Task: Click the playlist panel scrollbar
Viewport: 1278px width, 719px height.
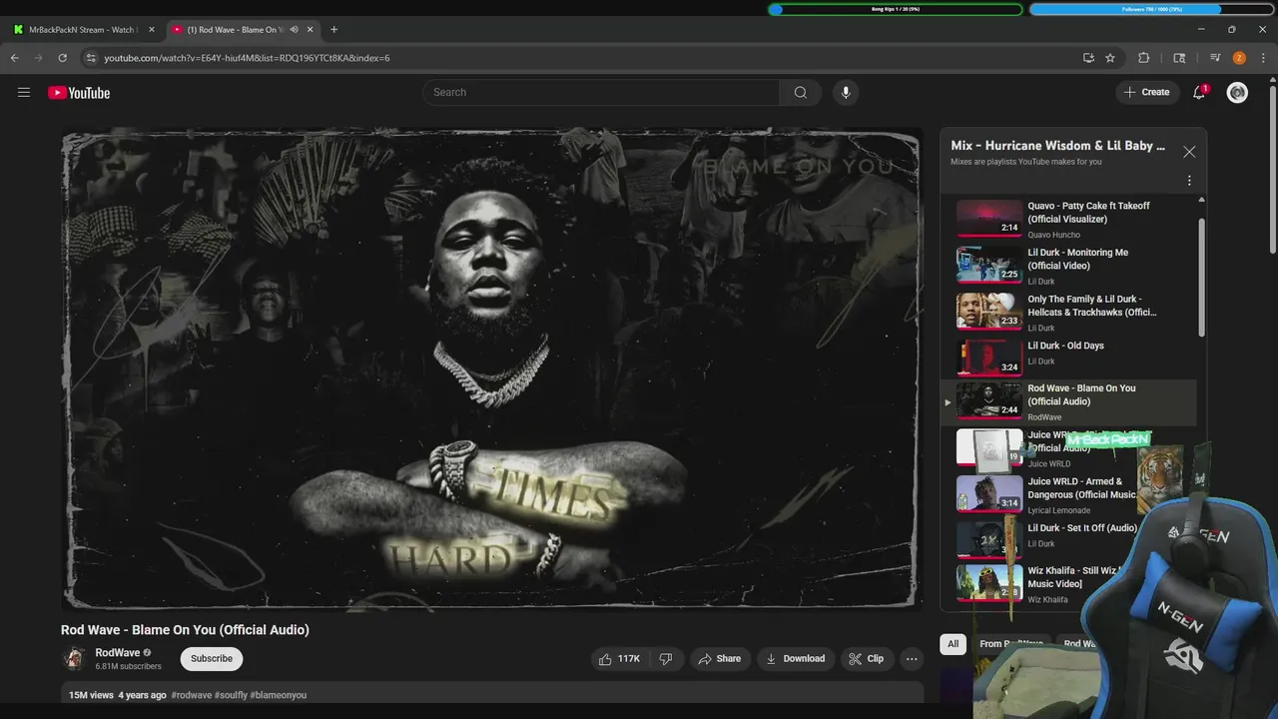Action: pos(1201,280)
